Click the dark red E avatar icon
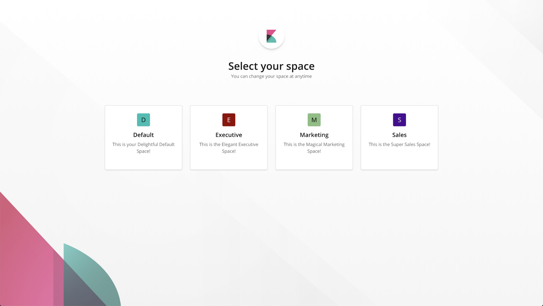The image size is (543, 306). click(229, 119)
